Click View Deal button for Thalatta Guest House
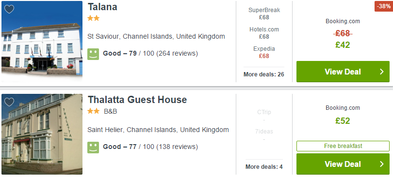The height and width of the screenshot is (178, 393). tap(343, 164)
